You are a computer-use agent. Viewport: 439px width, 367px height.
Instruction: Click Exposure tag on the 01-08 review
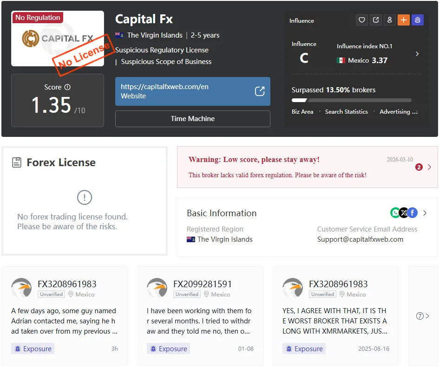[168, 348]
